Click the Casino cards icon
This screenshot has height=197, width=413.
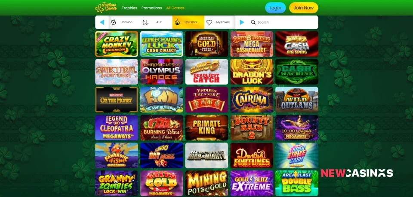(x=114, y=22)
